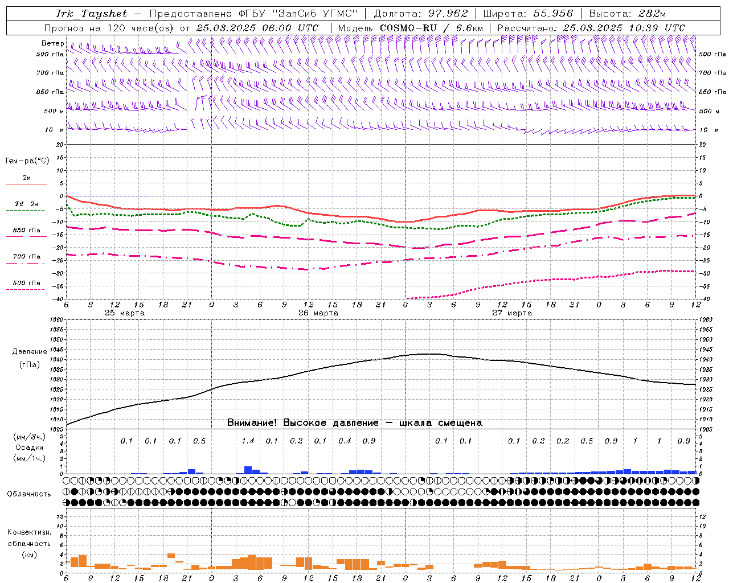This screenshot has width=729, height=583.
Task: Click the Долгота: 97.962 header field
Action: coord(420,14)
